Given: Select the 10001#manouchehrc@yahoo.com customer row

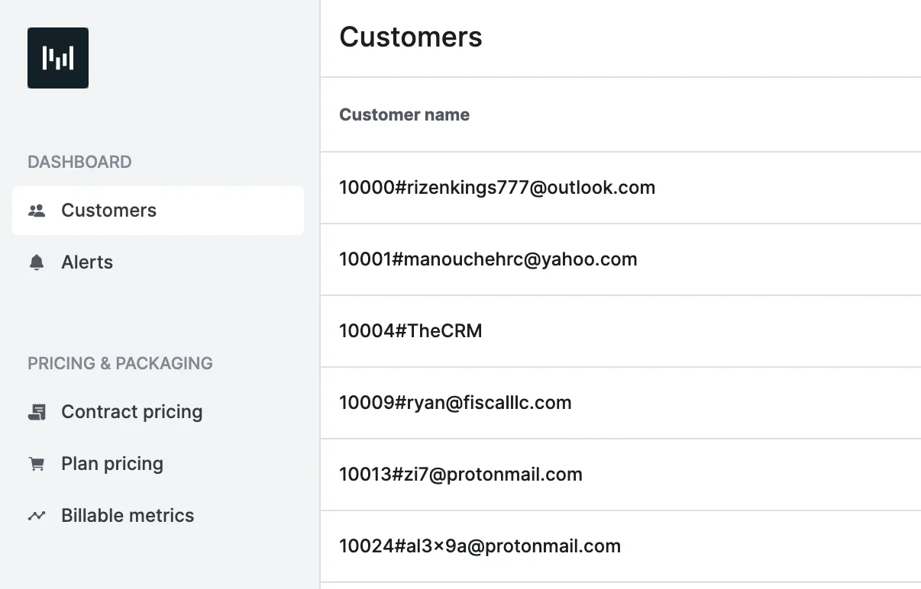Looking at the screenshot, I should click(x=488, y=259).
